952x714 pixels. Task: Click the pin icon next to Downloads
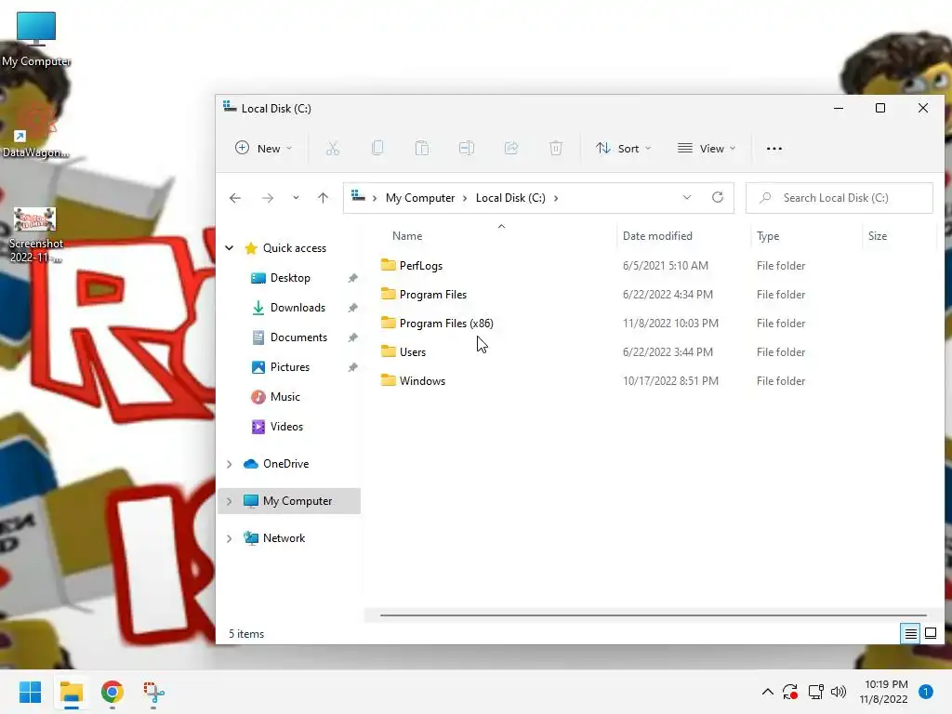click(x=352, y=308)
